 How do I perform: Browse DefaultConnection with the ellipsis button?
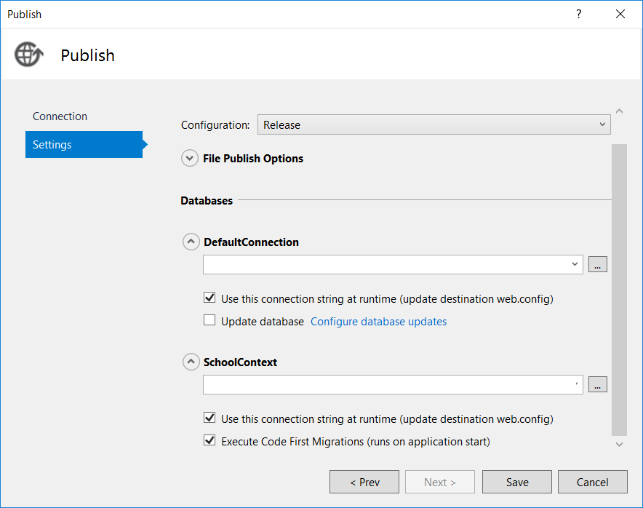(597, 264)
